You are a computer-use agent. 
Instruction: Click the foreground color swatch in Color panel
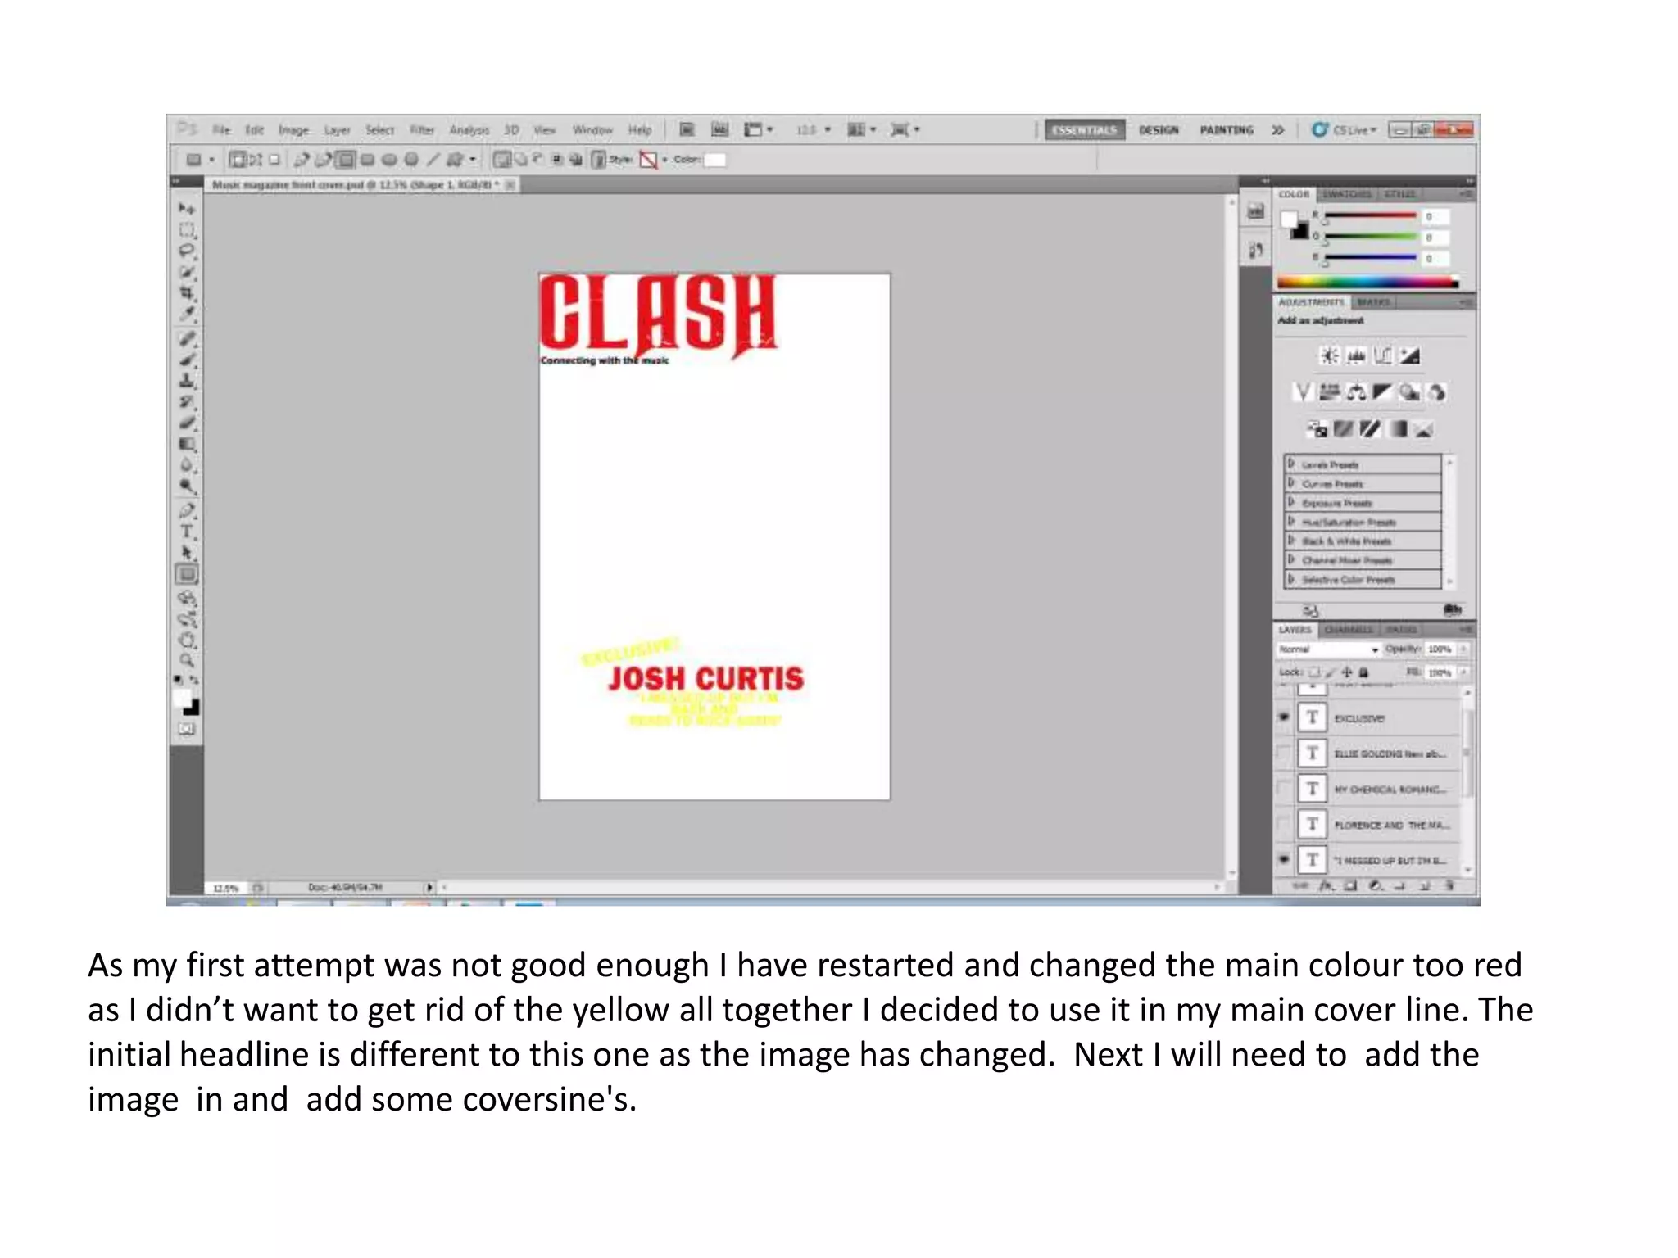coord(1290,219)
